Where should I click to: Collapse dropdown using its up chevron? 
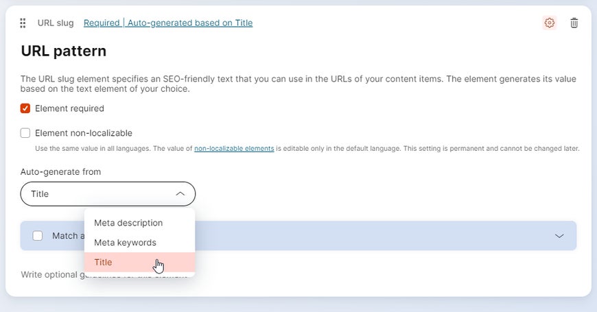180,194
